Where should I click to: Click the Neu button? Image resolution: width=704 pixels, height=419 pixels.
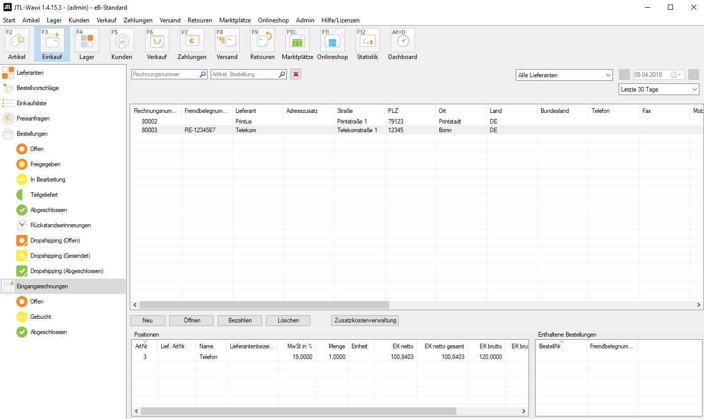148,320
